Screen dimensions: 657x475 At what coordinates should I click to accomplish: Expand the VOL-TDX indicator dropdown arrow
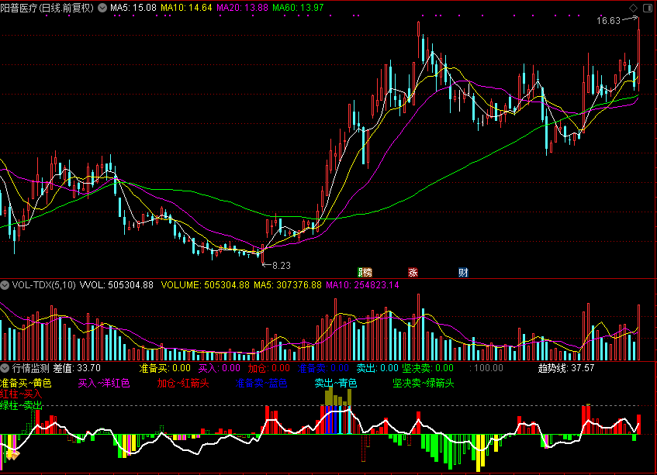tap(5, 285)
